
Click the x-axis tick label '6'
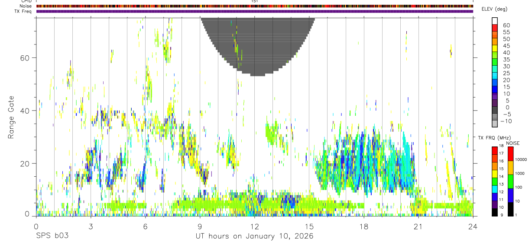[x=145, y=226]
